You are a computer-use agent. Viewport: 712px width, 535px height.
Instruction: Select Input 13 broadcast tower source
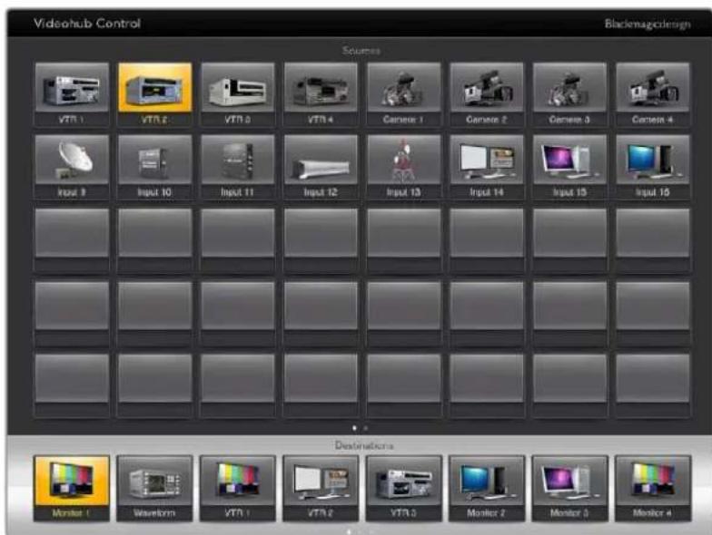403,167
